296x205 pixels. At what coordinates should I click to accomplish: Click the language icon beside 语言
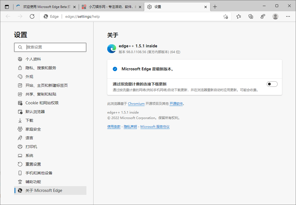(20, 138)
